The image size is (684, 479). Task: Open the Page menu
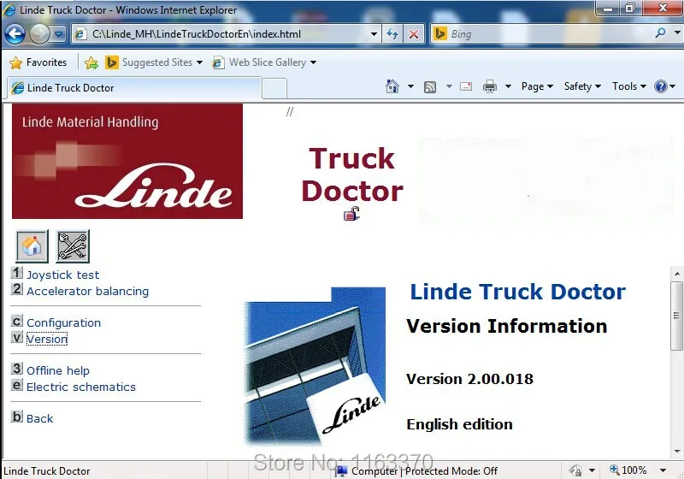click(x=537, y=86)
